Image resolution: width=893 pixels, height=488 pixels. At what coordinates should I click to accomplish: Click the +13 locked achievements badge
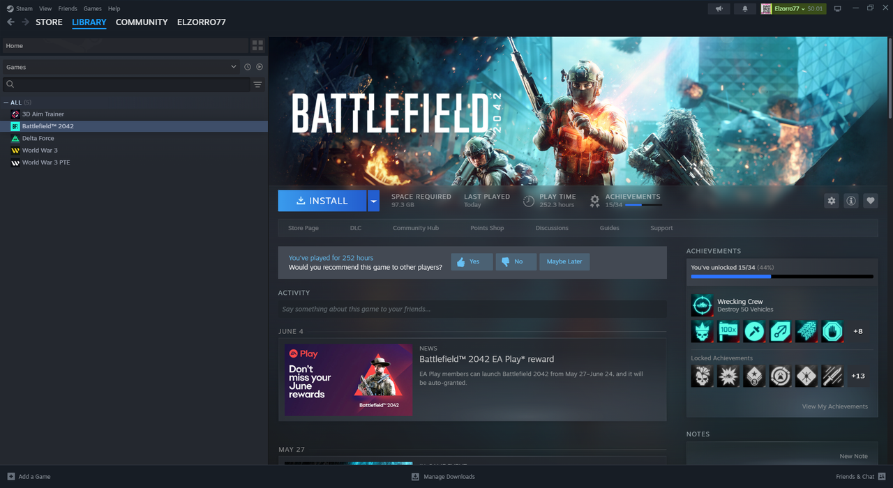point(858,376)
